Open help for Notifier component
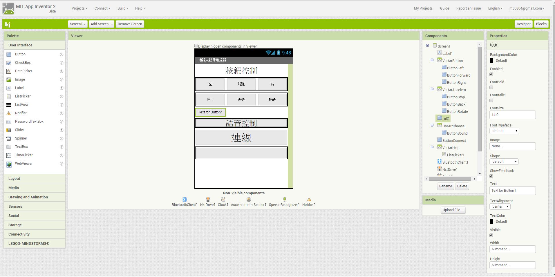This screenshot has width=555, height=277. point(62,113)
